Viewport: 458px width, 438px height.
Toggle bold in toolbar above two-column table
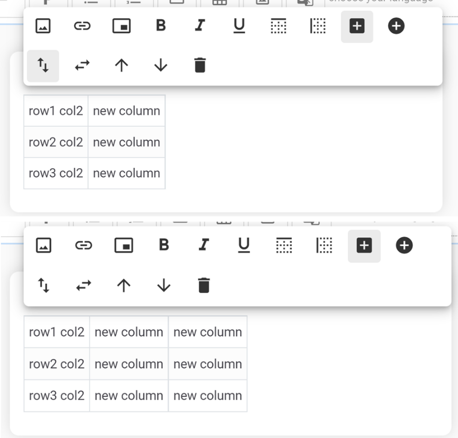pos(161,26)
